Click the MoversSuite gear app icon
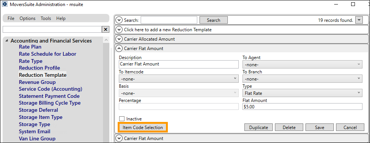The width and height of the screenshot is (370, 143). click(x=5, y=4)
